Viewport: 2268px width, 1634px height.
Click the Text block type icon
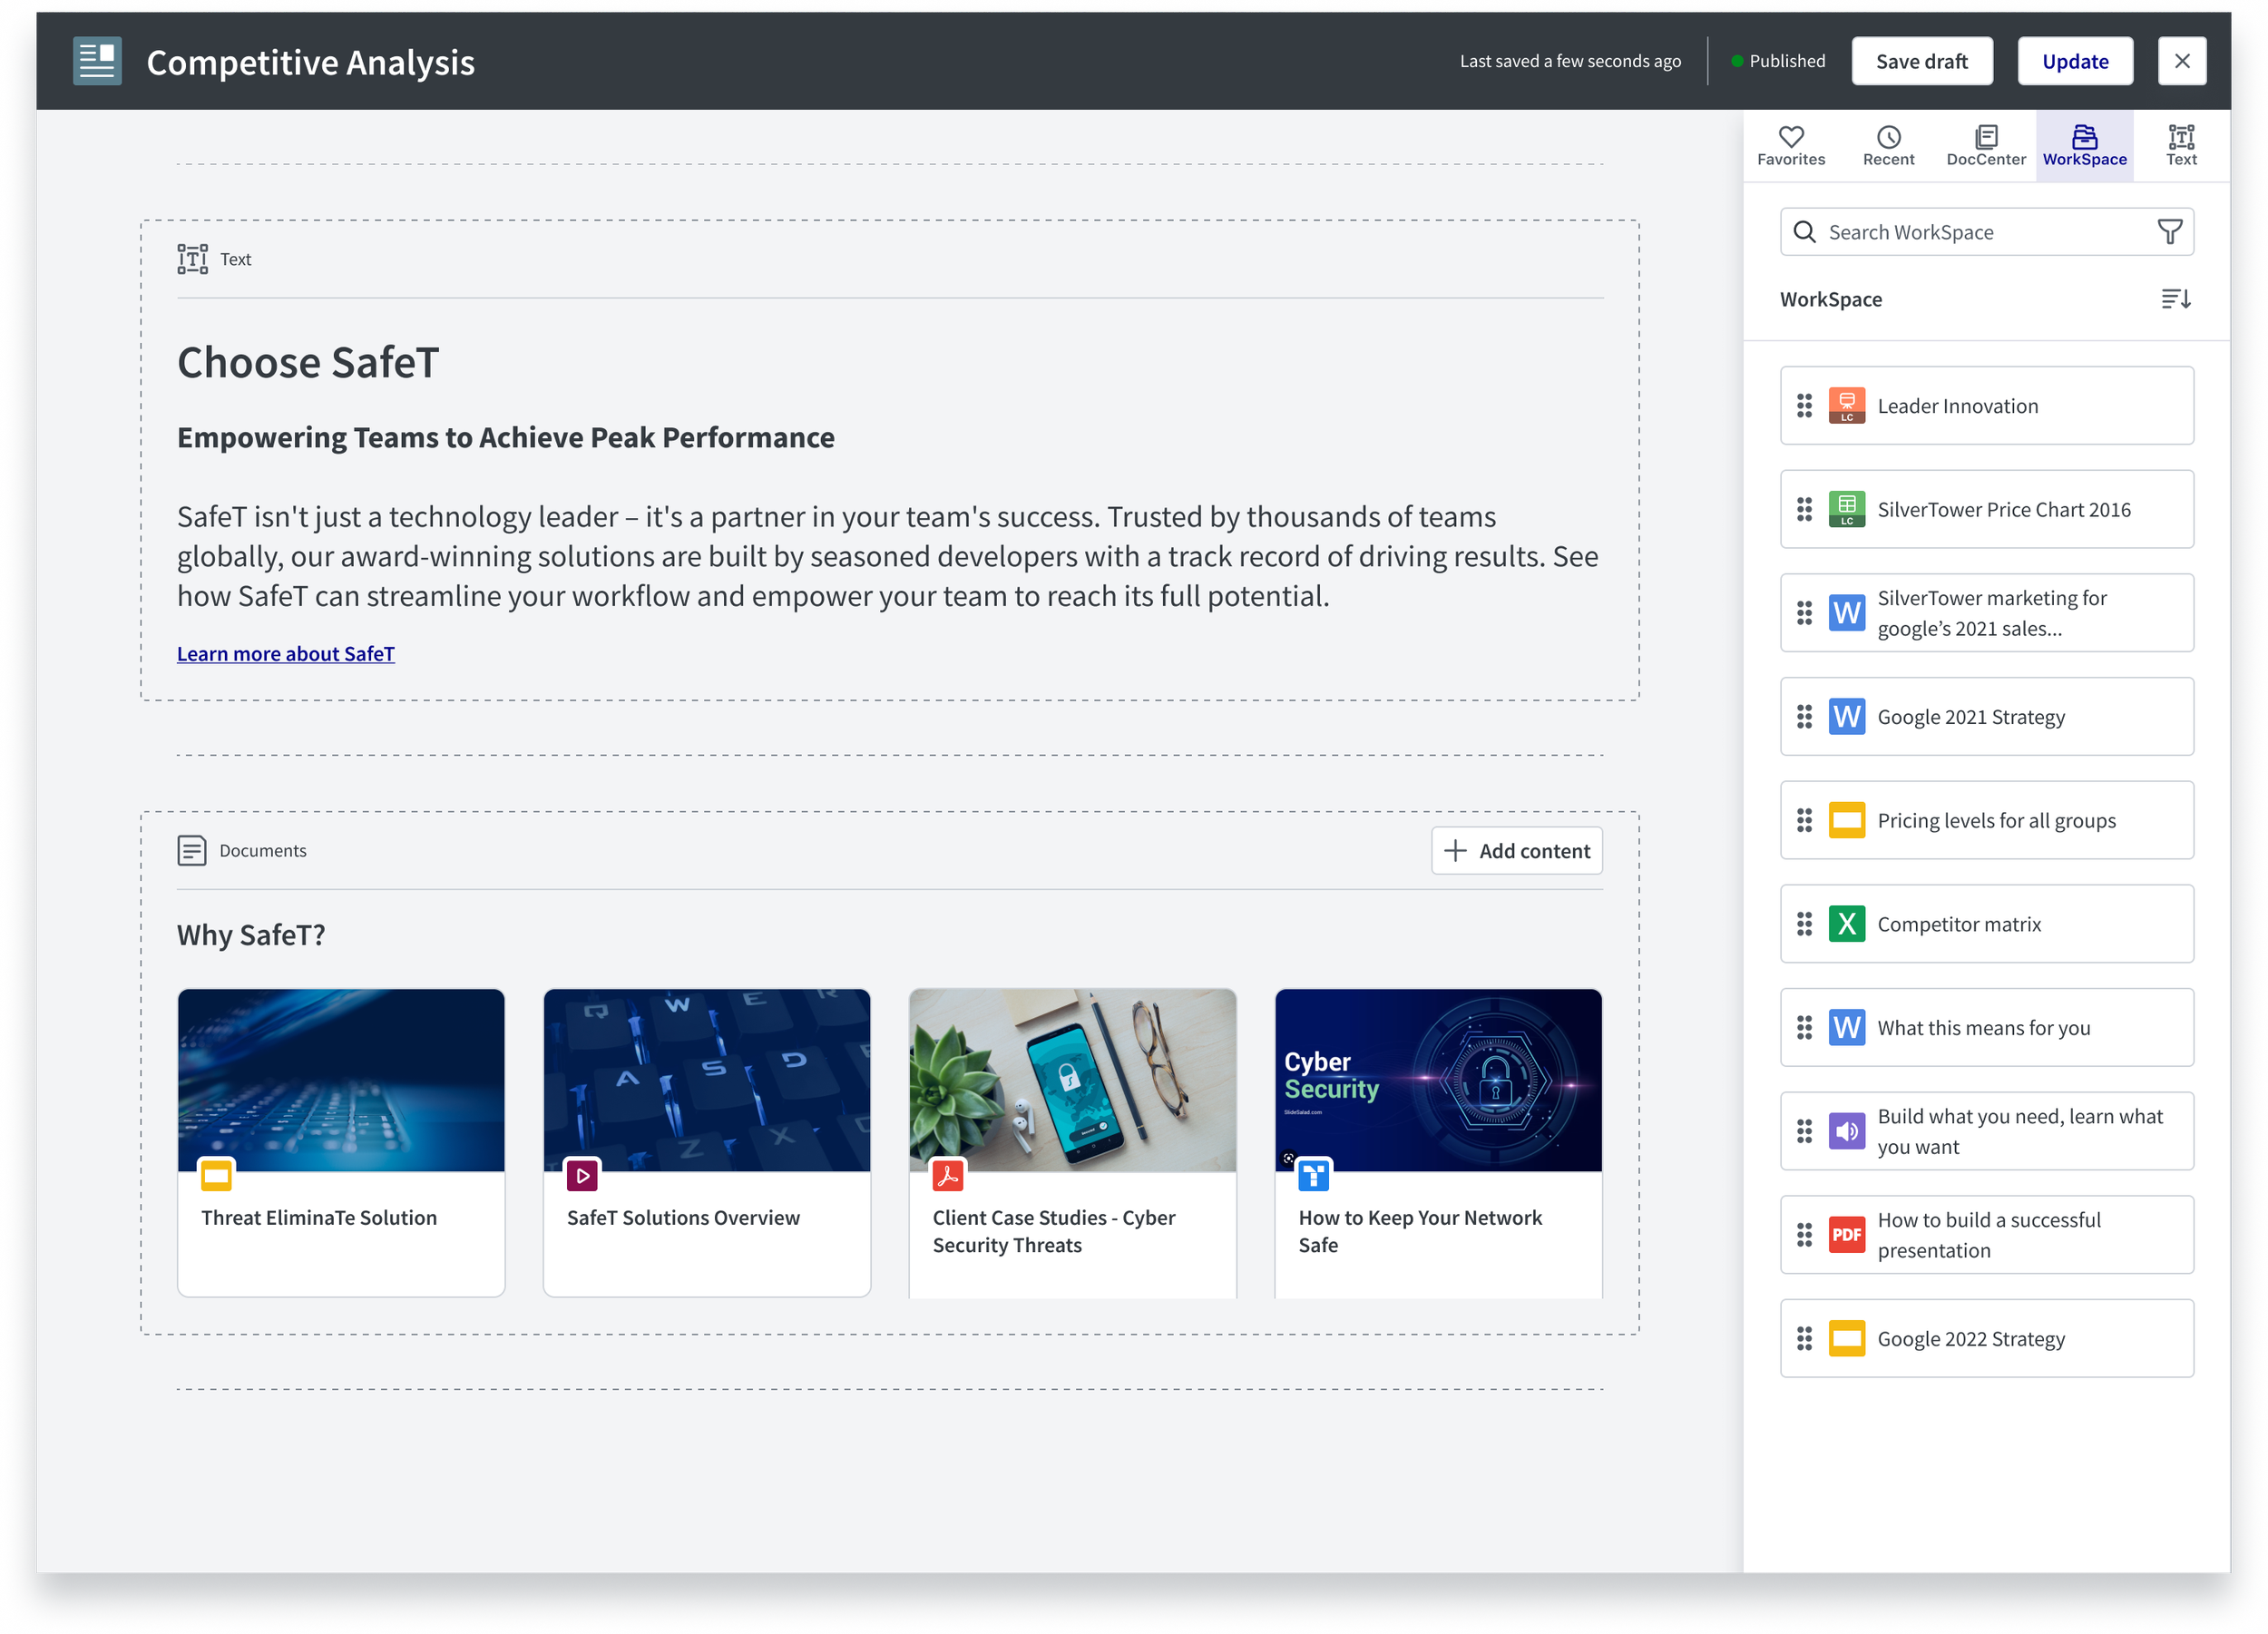192,259
